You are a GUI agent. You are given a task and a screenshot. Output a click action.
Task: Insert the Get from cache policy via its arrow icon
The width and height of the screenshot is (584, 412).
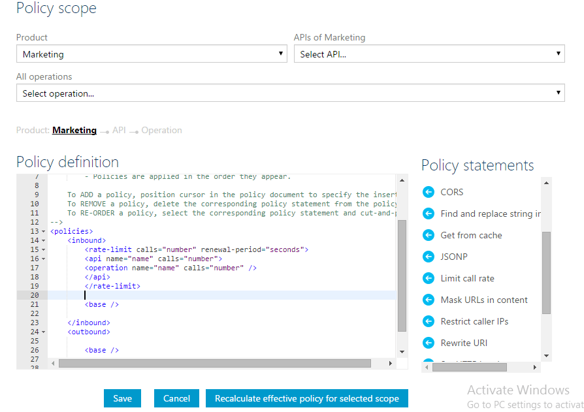tap(429, 235)
